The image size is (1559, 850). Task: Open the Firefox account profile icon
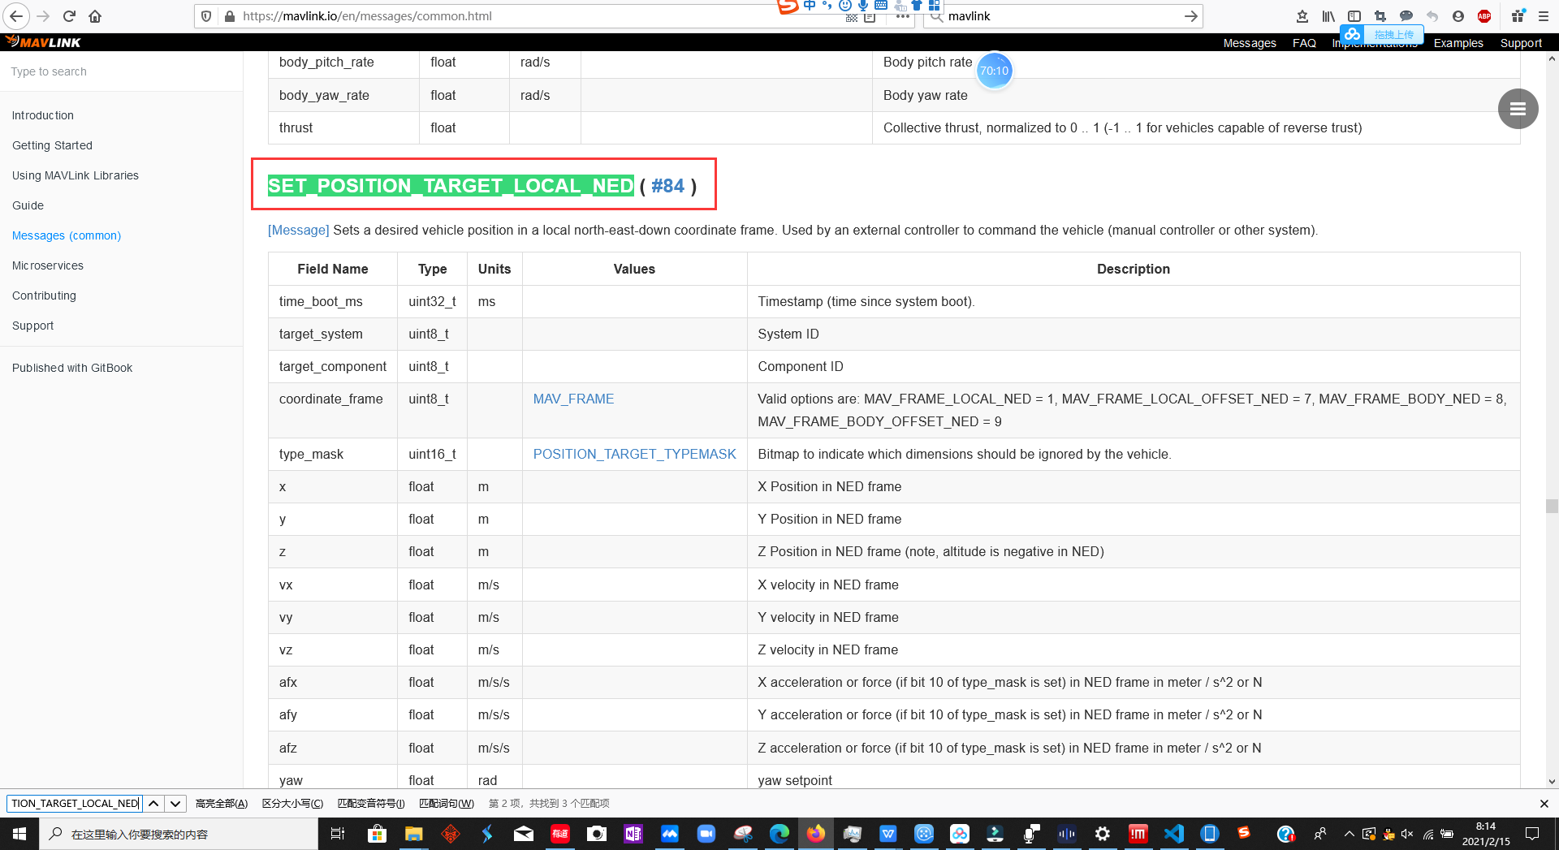1458,15
